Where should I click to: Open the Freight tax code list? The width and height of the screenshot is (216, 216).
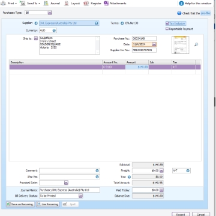point(188,170)
